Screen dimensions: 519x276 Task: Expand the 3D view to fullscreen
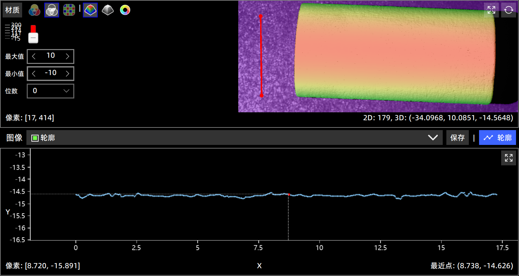click(491, 10)
